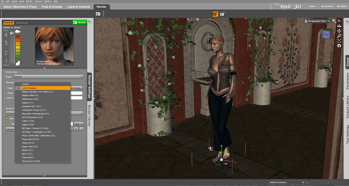Select the pan view tool

coord(339,31)
